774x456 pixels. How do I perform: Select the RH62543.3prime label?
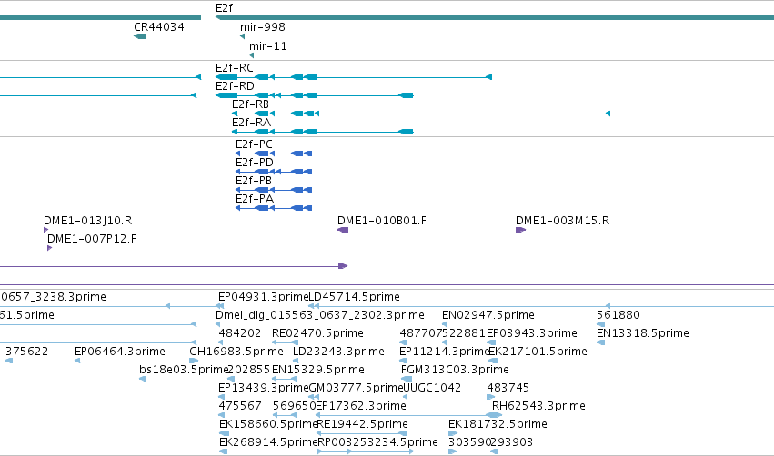[x=538, y=407]
